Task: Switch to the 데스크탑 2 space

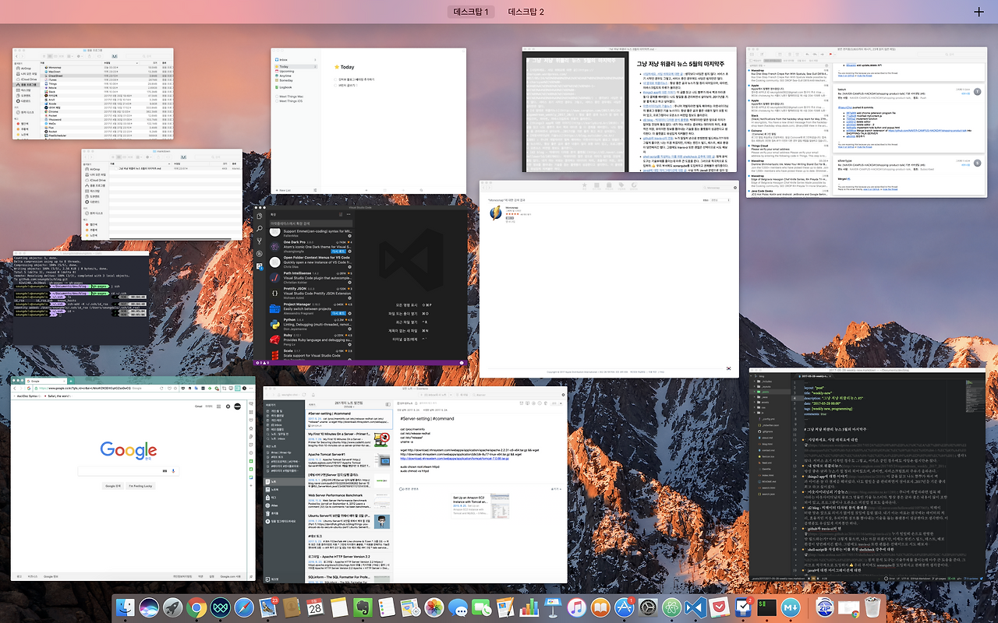Action: click(526, 12)
